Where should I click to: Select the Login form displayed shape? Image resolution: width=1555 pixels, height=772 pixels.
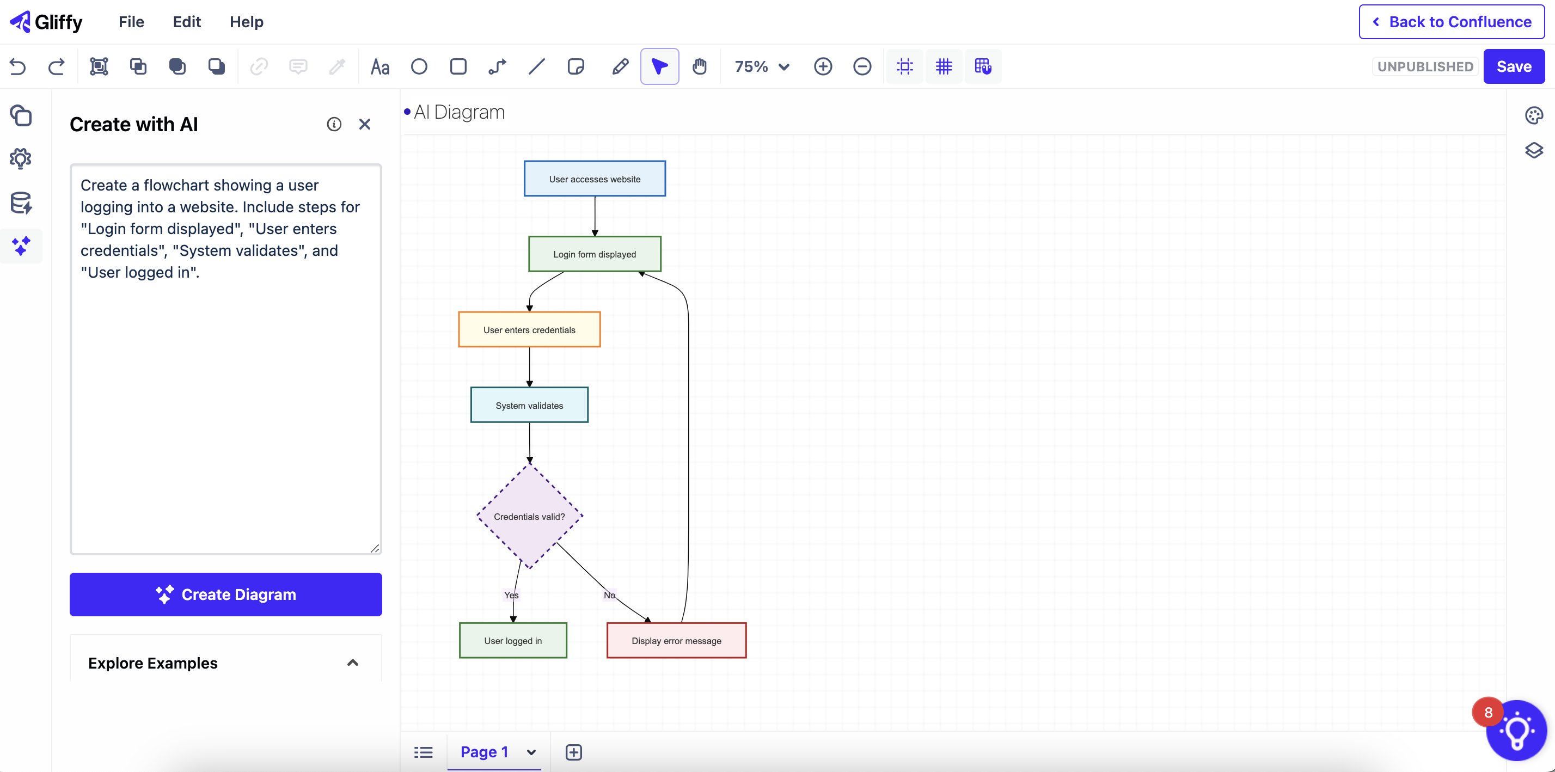[x=595, y=254]
